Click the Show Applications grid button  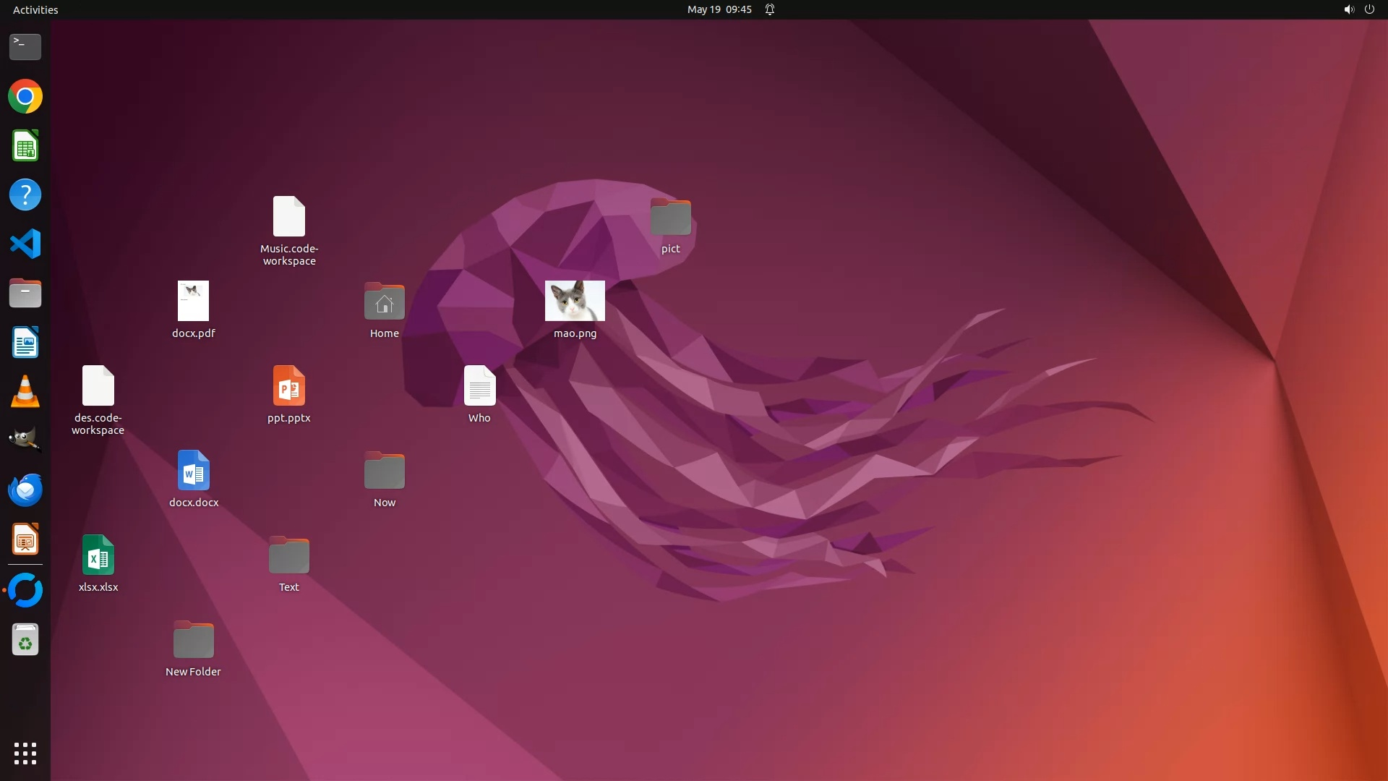click(25, 753)
